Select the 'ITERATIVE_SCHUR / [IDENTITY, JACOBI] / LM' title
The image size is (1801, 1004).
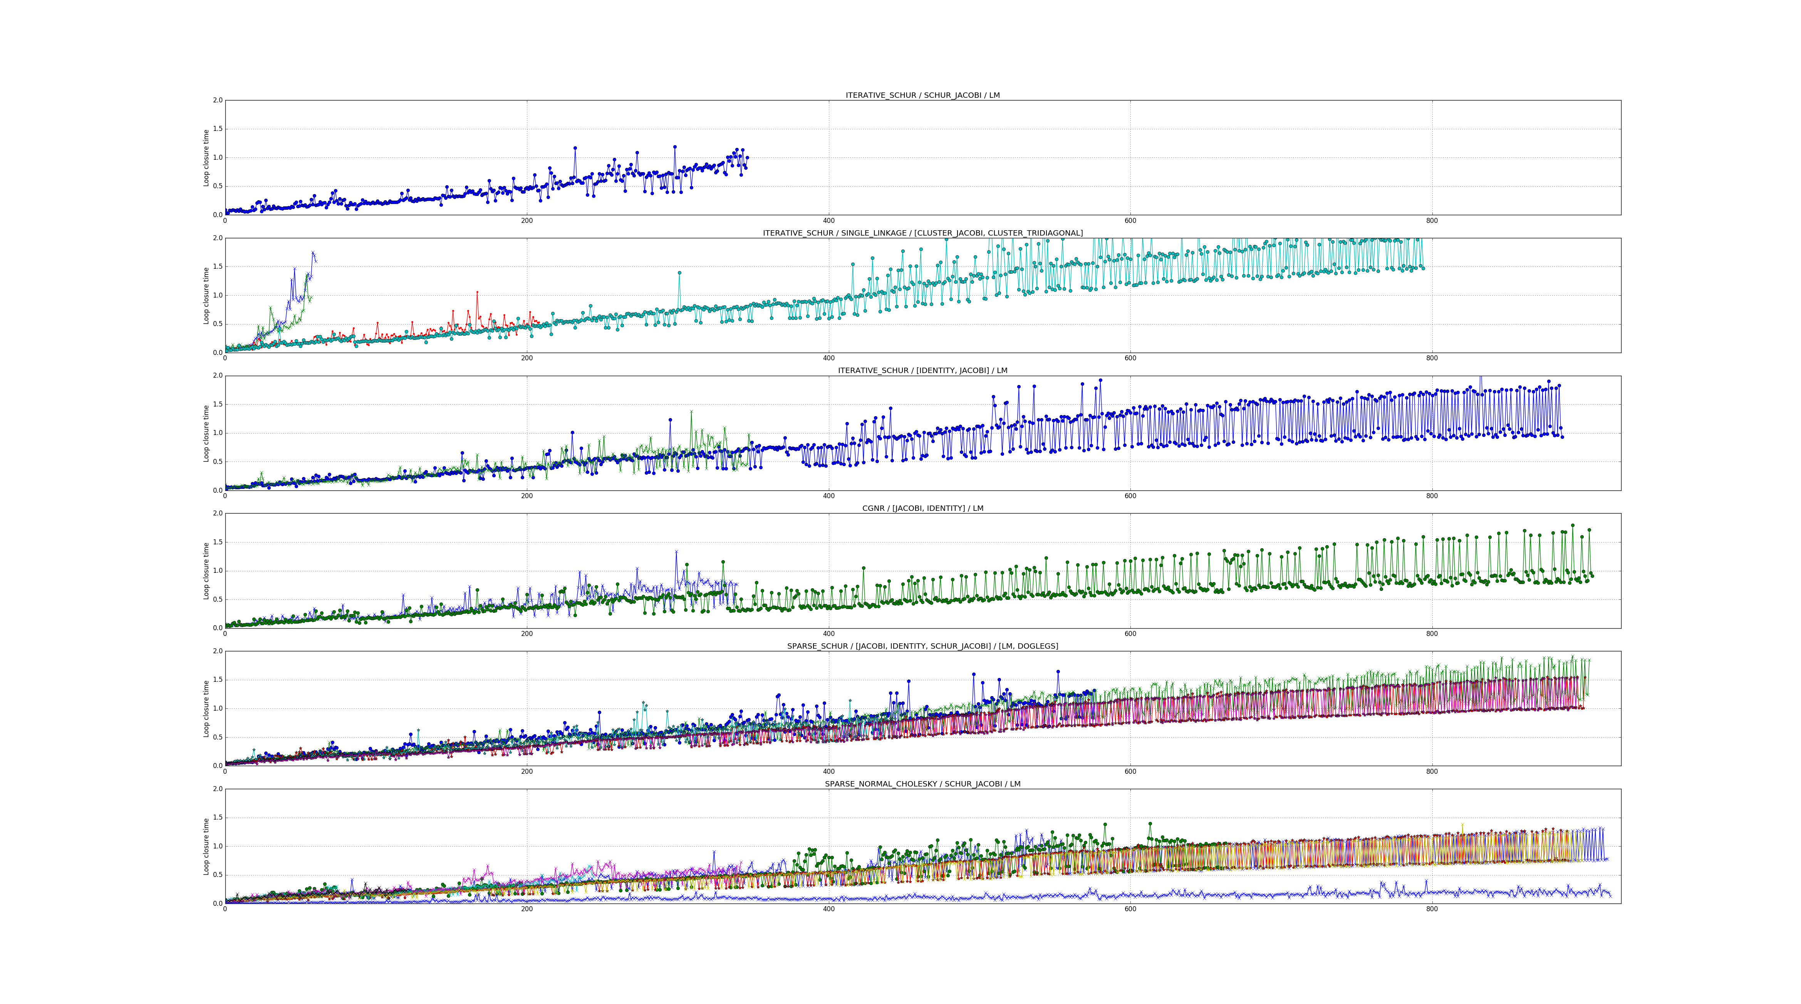point(922,370)
